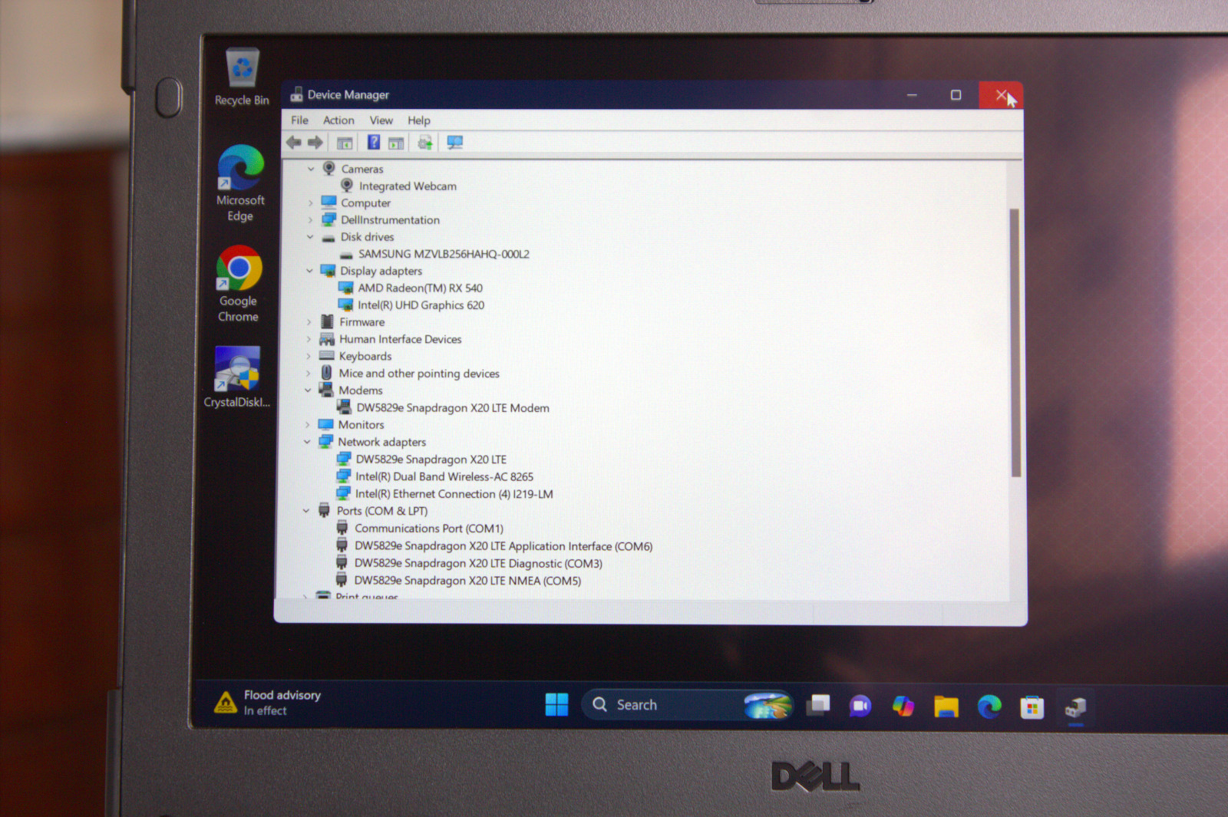
Task: Click the Firmware chip icon
Action: [328, 321]
